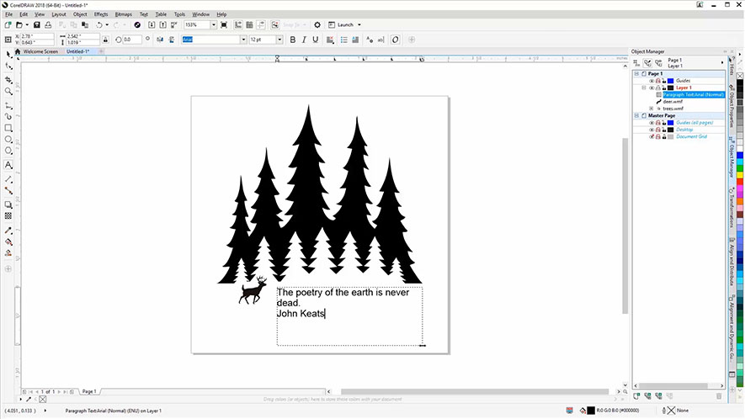Expand the trees.wmf object group
745x419 pixels.
652,109
